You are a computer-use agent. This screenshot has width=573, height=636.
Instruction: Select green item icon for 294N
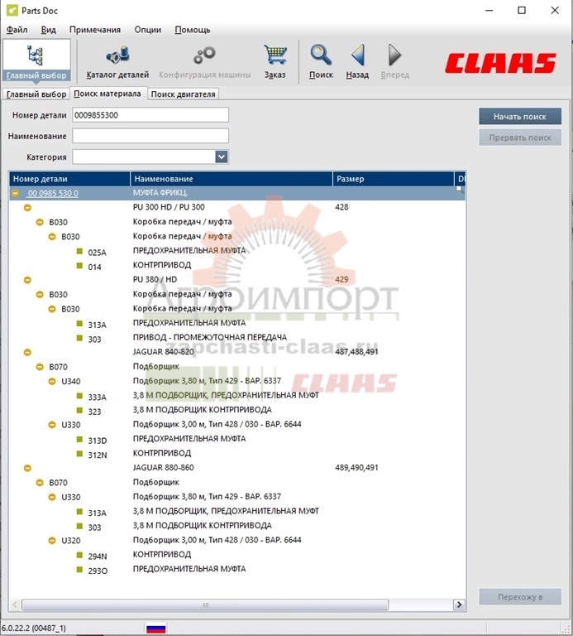79,556
